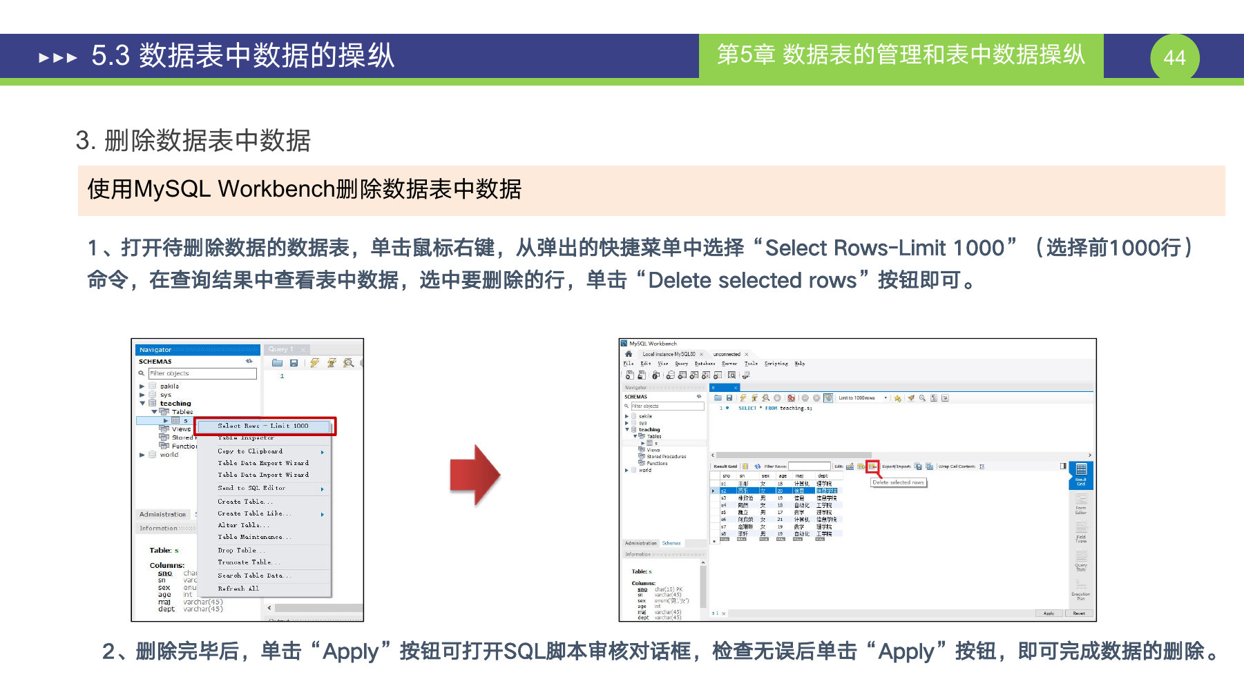
Task: Click the create new schema icon in main toolbar
Action: (670, 375)
